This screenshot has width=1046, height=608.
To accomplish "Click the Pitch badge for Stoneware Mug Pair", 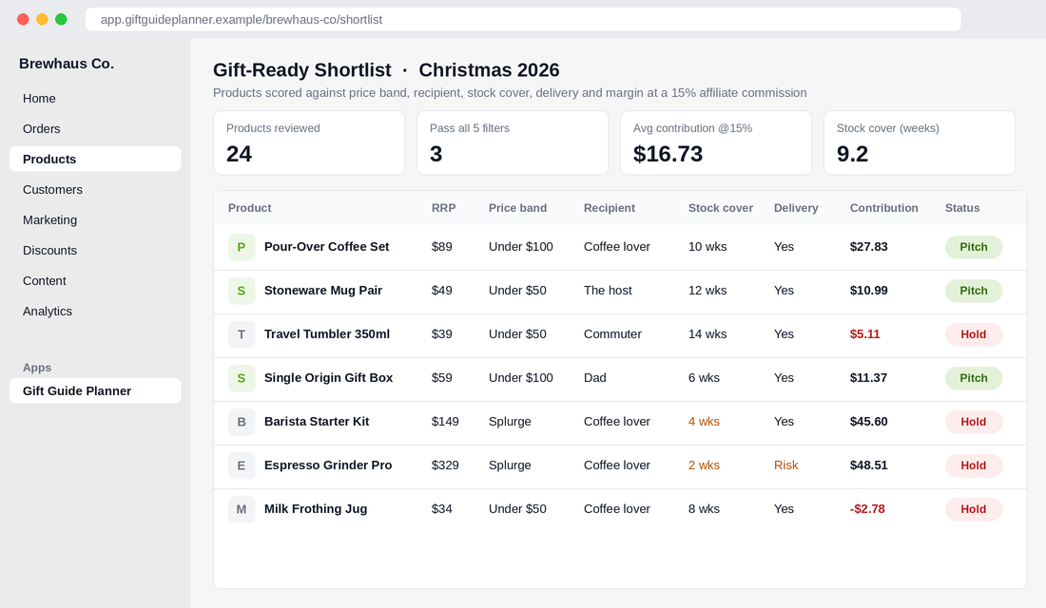I will [974, 291].
